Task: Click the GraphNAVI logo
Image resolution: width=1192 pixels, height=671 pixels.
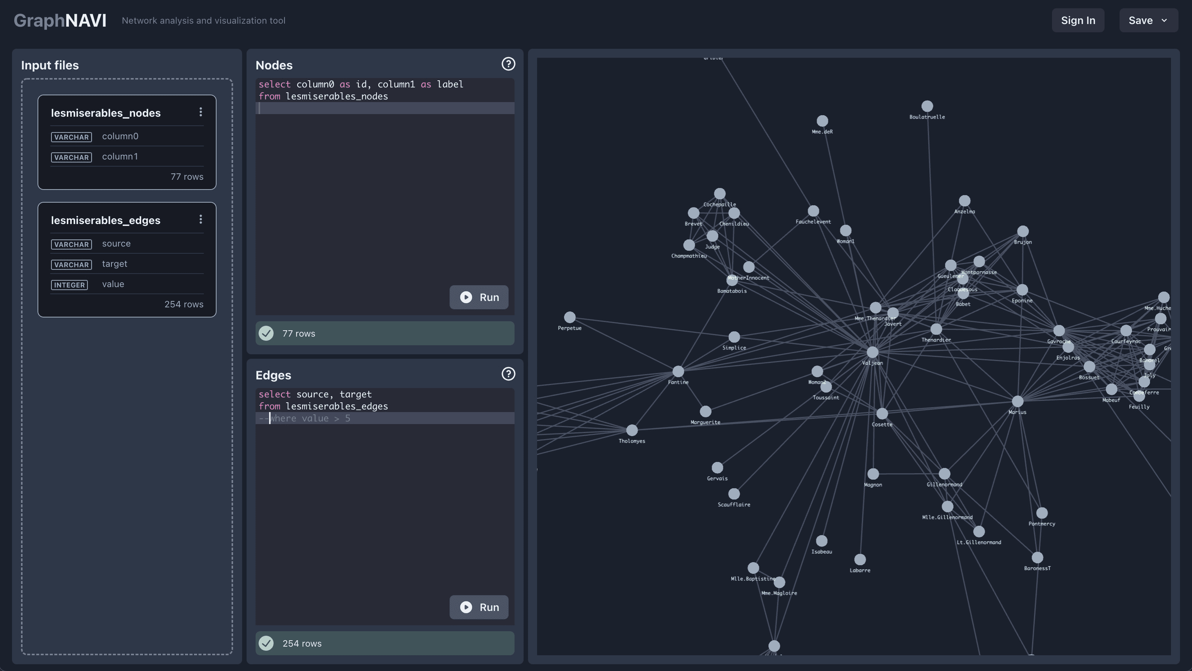Action: [x=60, y=20]
